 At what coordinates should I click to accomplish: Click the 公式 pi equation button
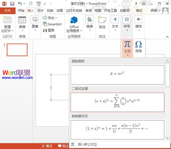tap(127, 48)
